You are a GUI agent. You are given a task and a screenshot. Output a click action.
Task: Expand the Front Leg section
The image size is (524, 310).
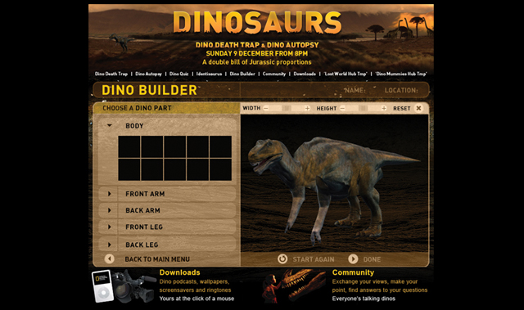[109, 227]
